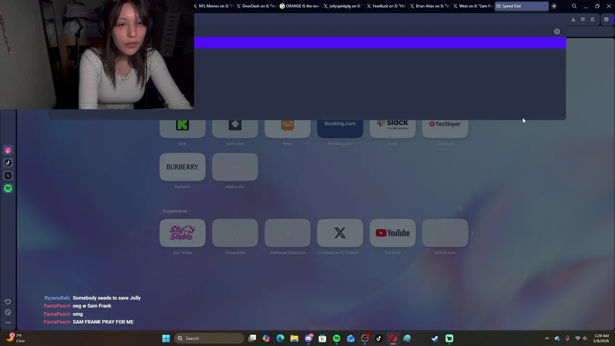Click the purple highlighted bar

(380, 43)
